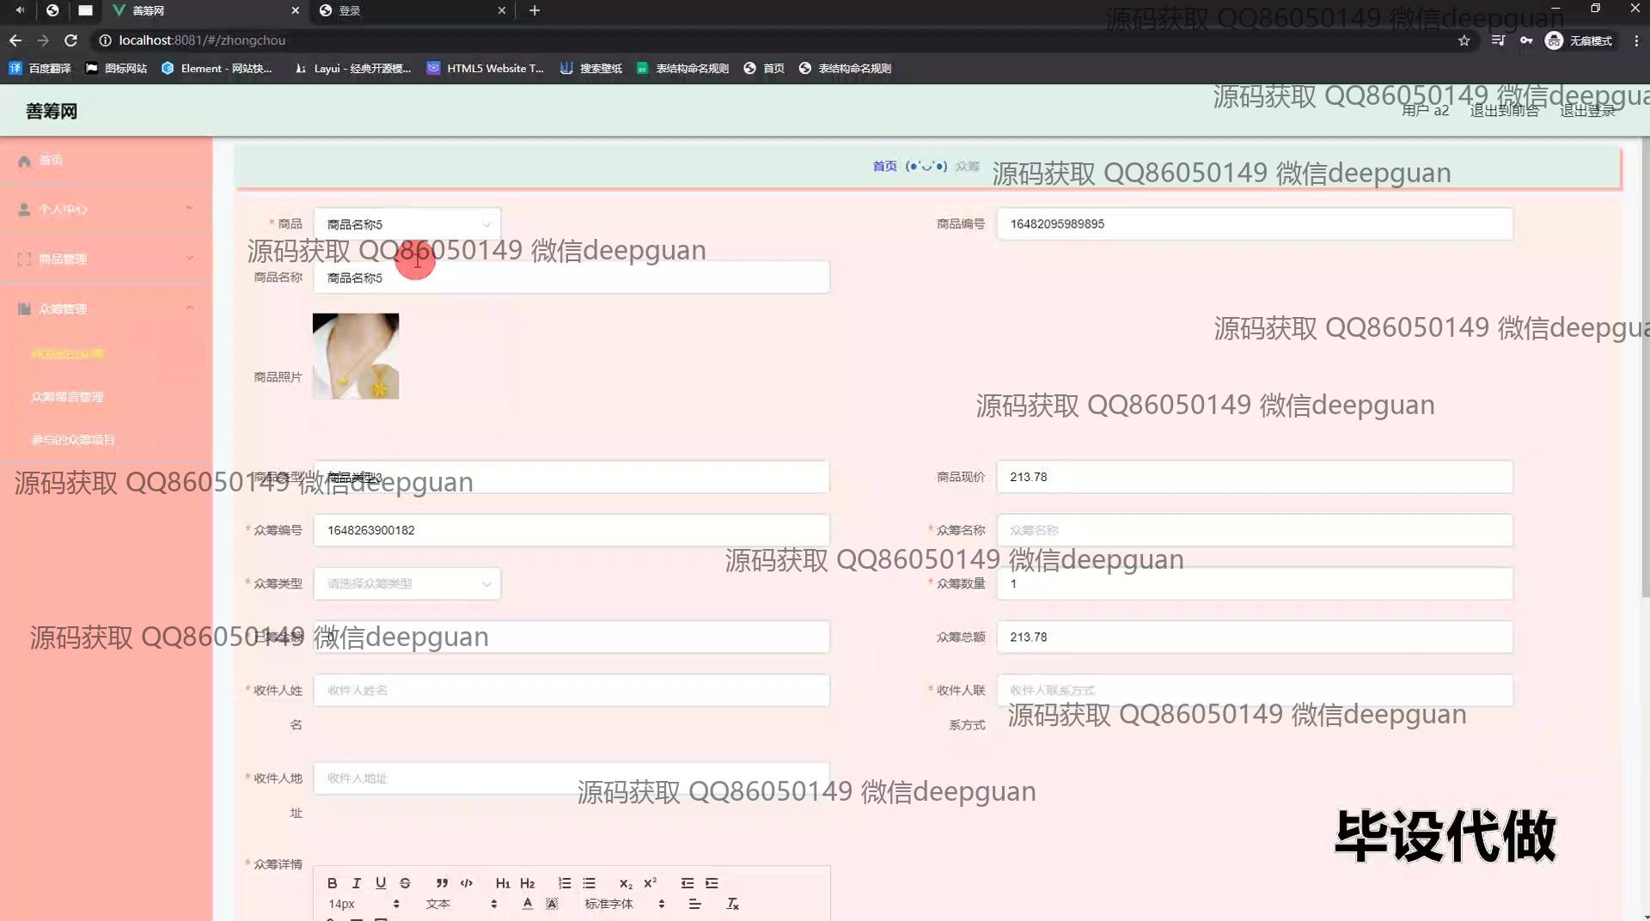Click the product necklace photo thumbnail
This screenshot has width=1650, height=921.
[356, 357]
